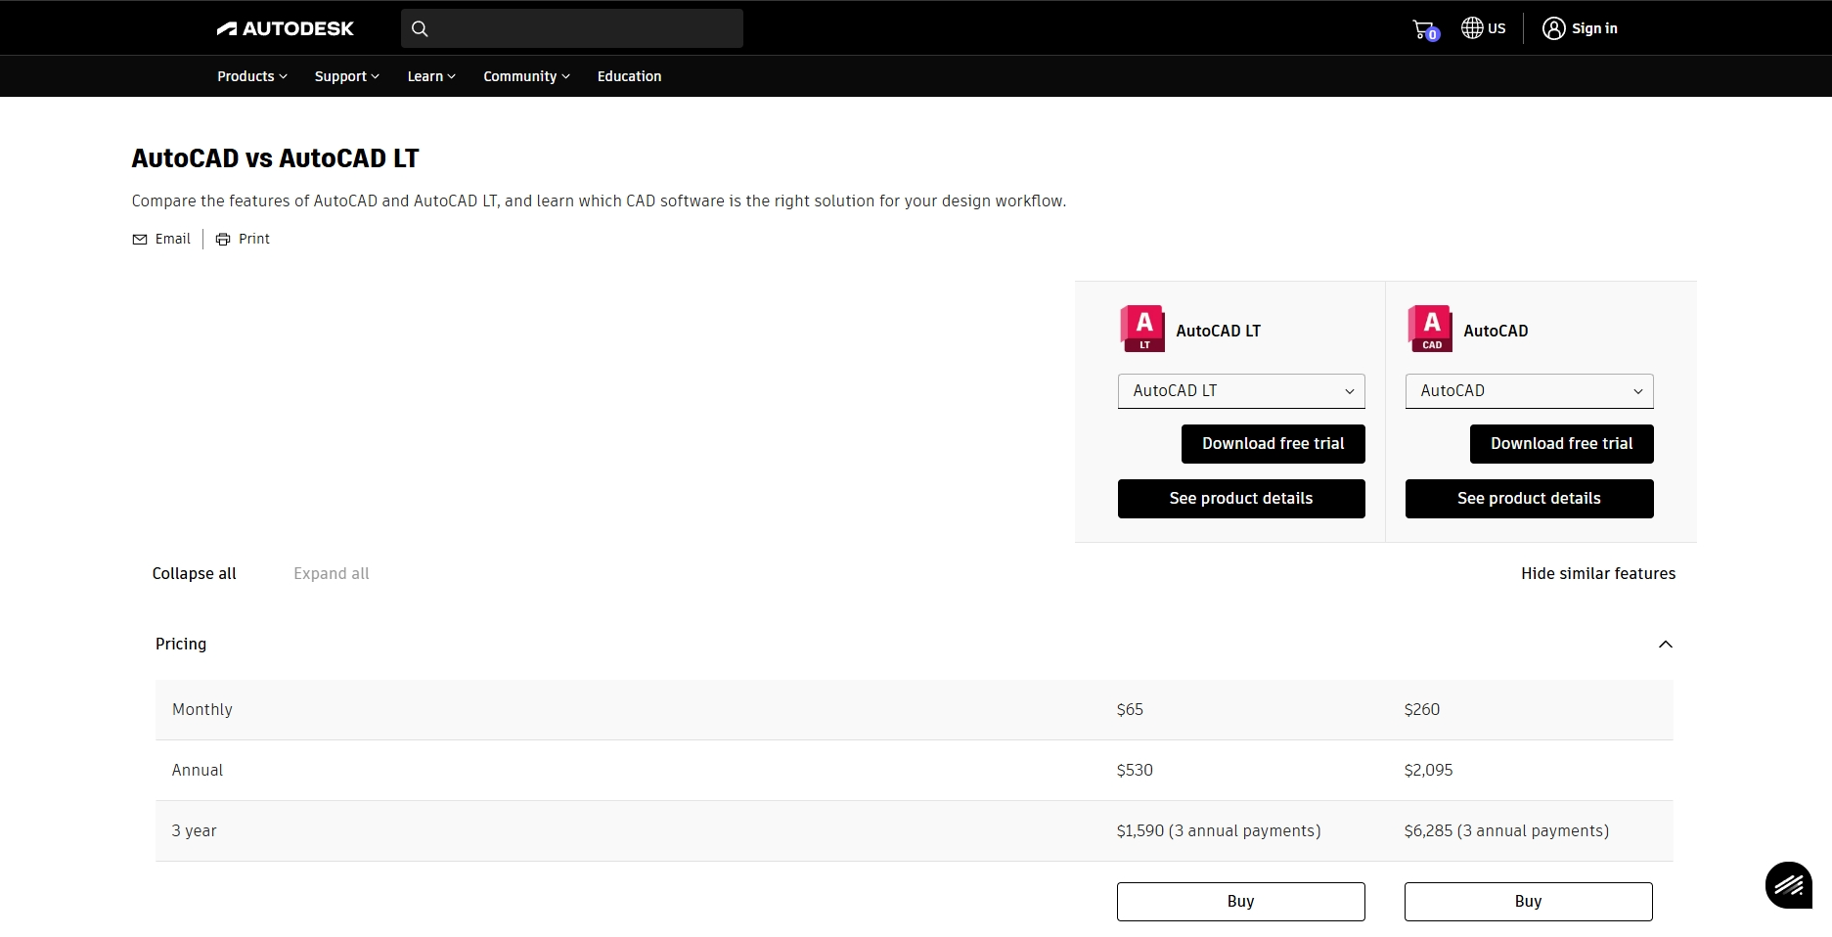
Task: Click Expand all
Action: click(x=332, y=574)
